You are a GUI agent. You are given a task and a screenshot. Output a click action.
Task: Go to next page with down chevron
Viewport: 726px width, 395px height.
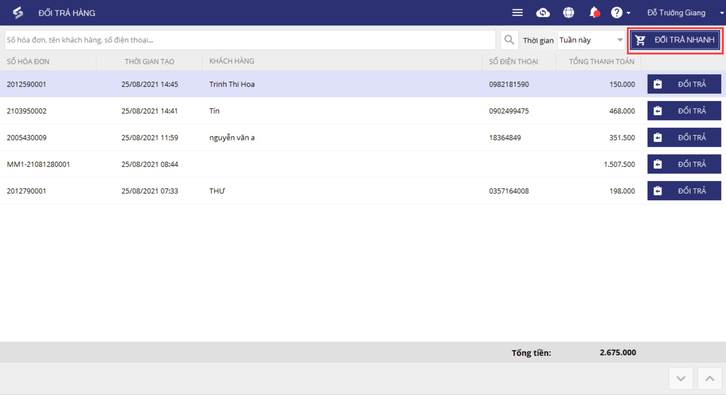click(x=681, y=378)
